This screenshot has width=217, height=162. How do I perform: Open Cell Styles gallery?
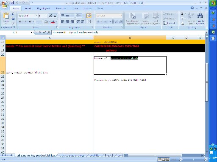(x=156, y=18)
